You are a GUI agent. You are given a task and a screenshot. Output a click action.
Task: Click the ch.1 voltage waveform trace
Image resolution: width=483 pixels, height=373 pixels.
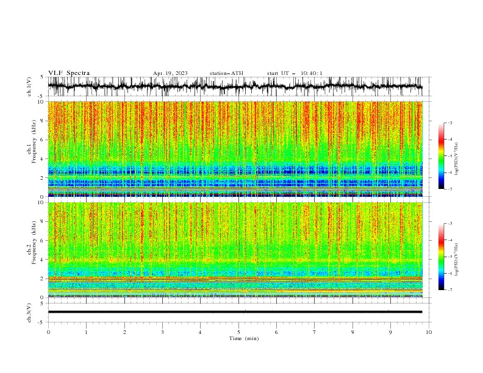tap(235, 87)
